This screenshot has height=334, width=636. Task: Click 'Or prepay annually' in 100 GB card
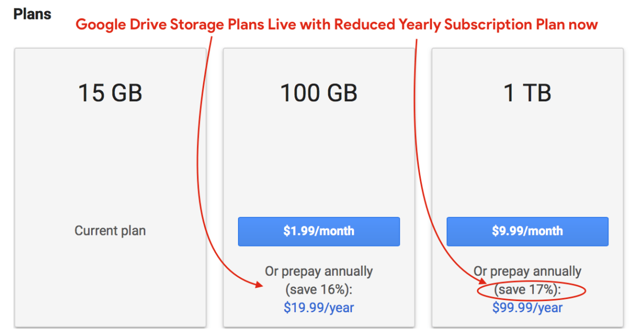coord(319,271)
